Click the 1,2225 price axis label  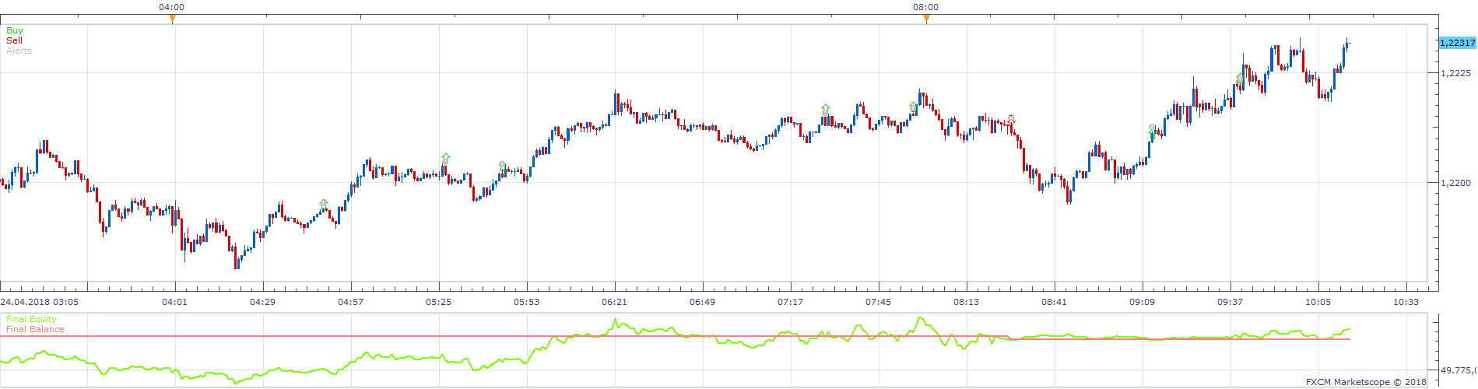[1455, 73]
